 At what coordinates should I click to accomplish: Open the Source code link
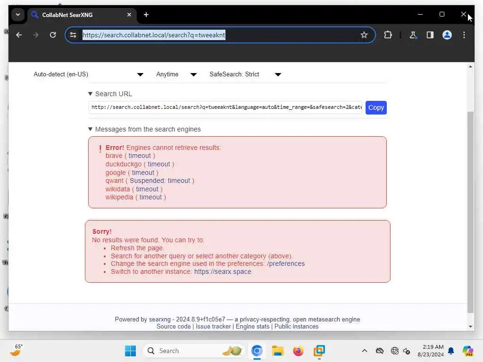coord(174,326)
